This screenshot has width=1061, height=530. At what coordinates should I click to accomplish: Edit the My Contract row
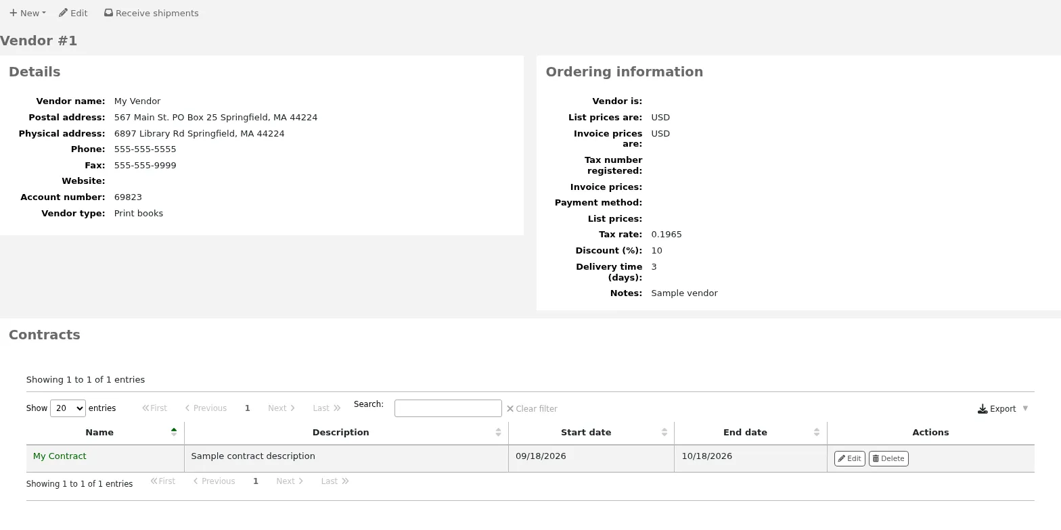[850, 458]
